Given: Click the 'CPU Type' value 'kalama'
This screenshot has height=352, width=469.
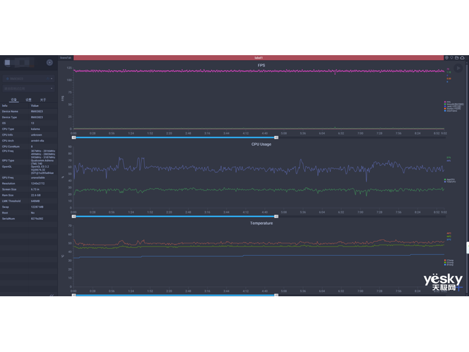Looking at the screenshot, I should (x=35, y=129).
